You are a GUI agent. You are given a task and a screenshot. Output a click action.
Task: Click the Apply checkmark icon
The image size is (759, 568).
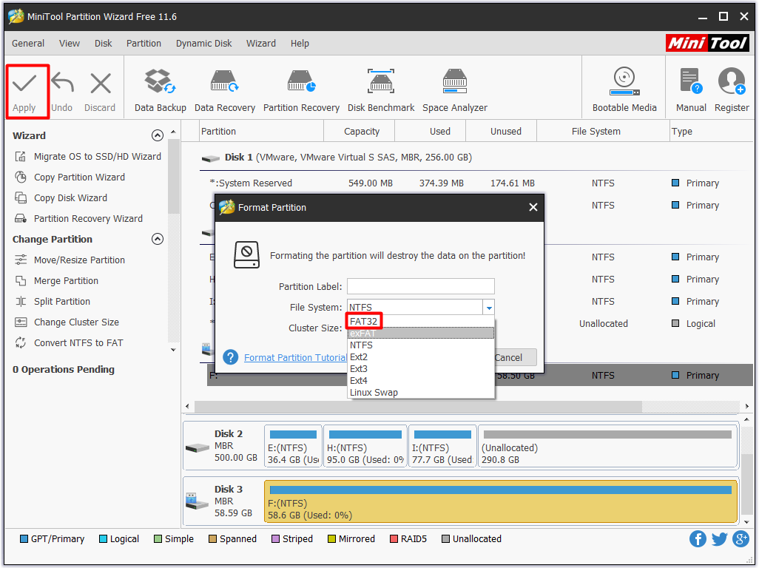pos(24,84)
